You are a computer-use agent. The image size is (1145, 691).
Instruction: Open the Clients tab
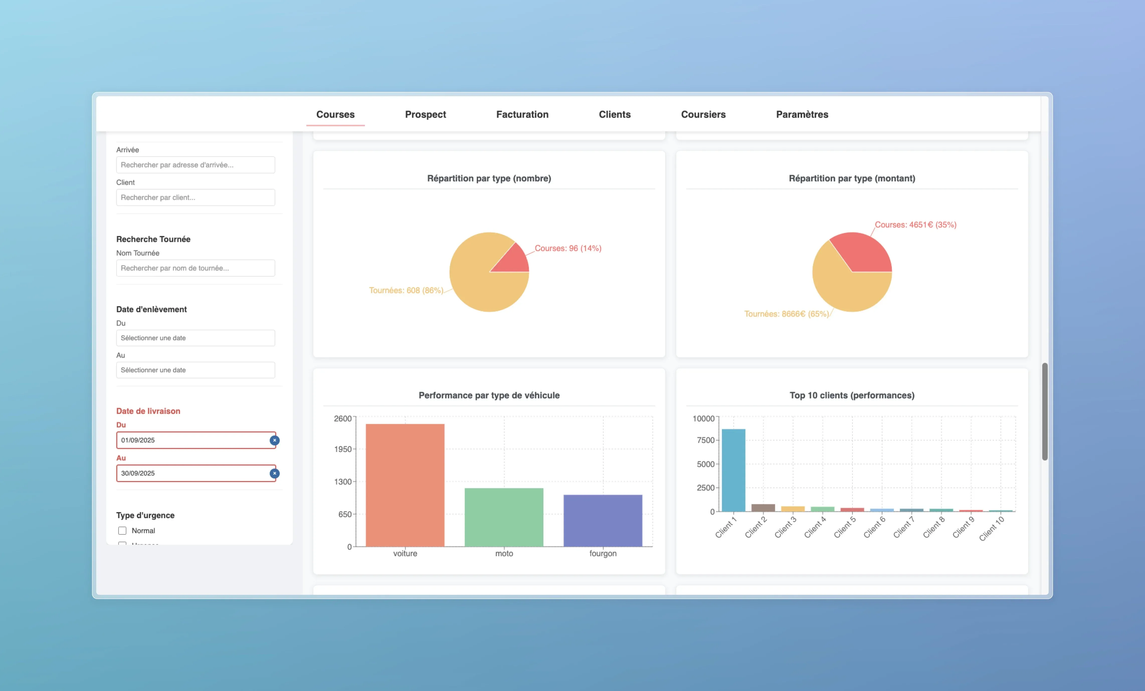click(614, 114)
